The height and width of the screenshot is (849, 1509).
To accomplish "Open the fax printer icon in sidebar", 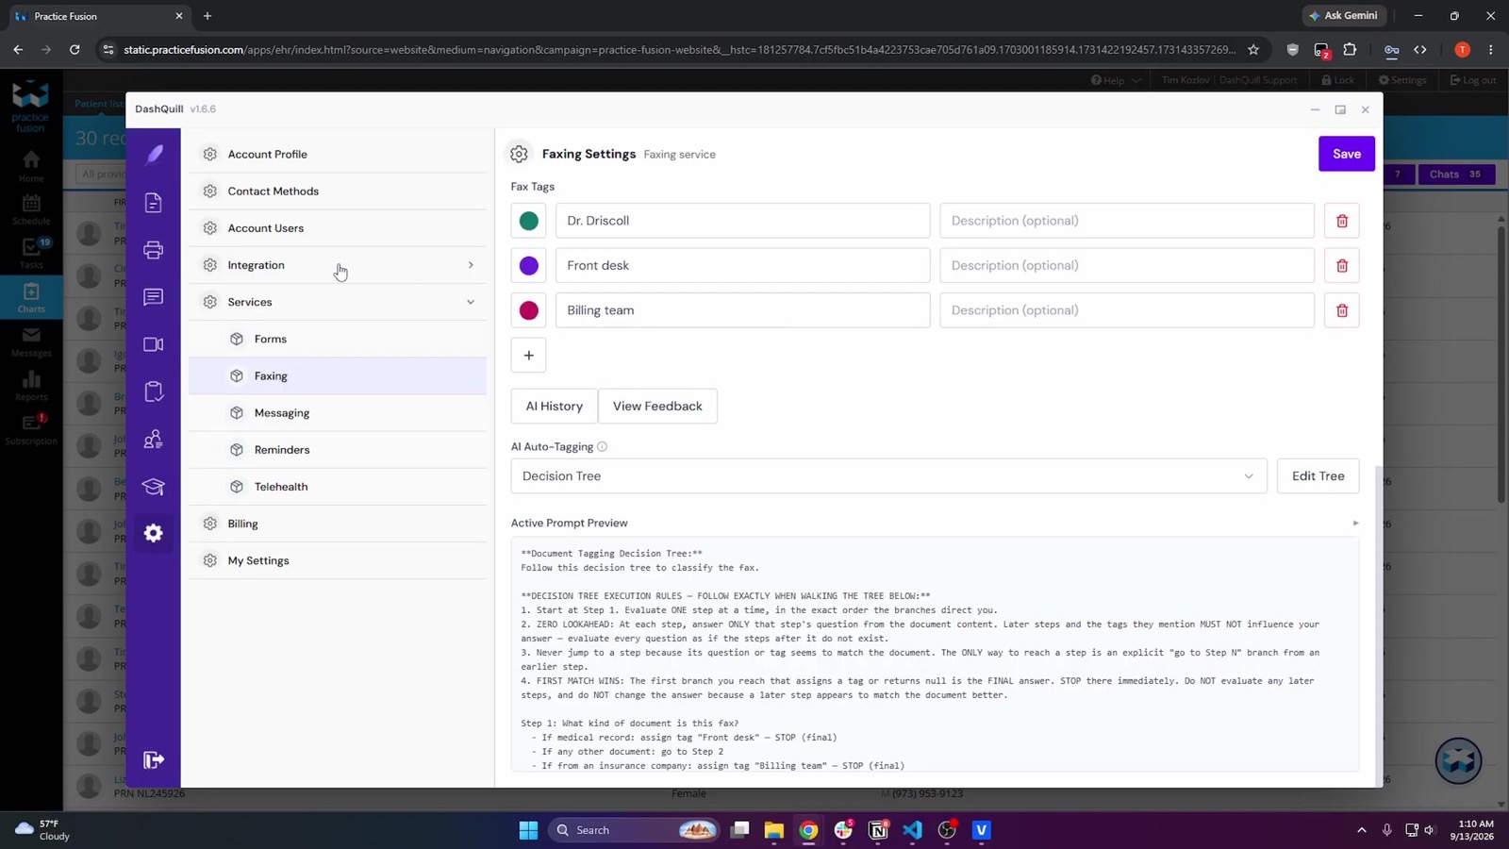I will (154, 250).
